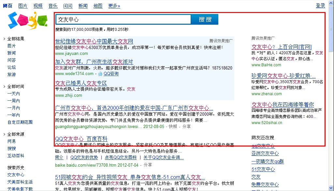Open 交友中心 from the search history
This screenshot has height=191, width=334.
[16, 175]
